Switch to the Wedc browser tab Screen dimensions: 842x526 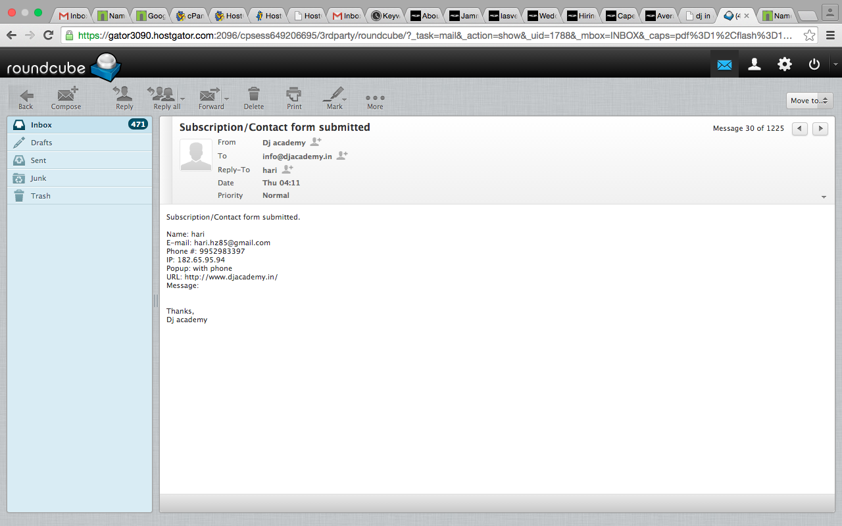541,16
